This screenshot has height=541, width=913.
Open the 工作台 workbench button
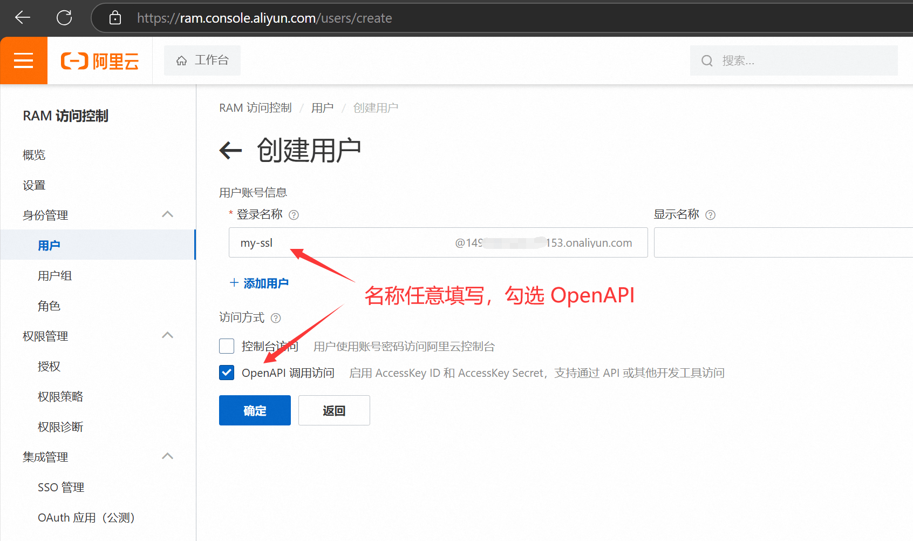coord(202,60)
